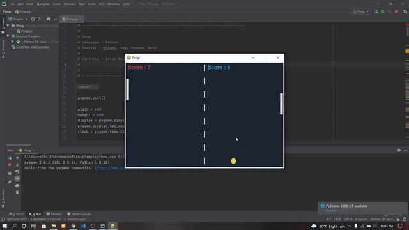Click the down arrow in Run console toolbar
This screenshot has width=409, height=230.
17,165
